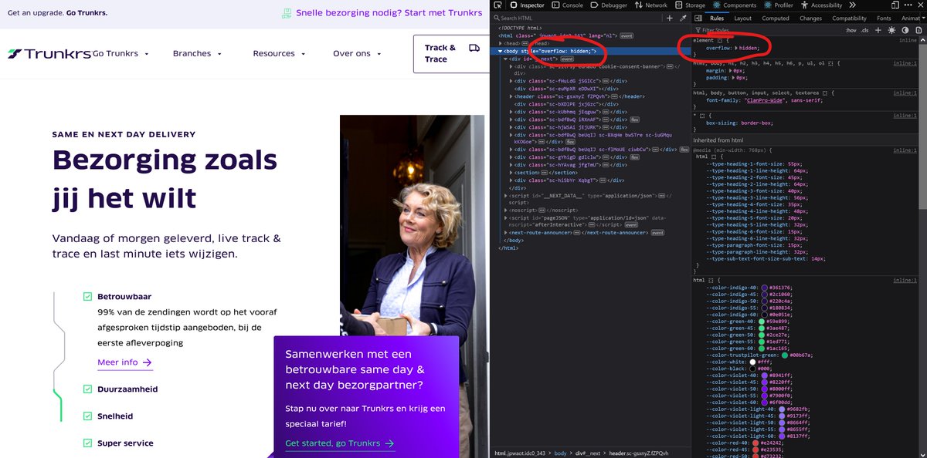Open swatch for --color-red-40 #e24242
Image resolution: width=927 pixels, height=458 pixels.
click(756, 444)
